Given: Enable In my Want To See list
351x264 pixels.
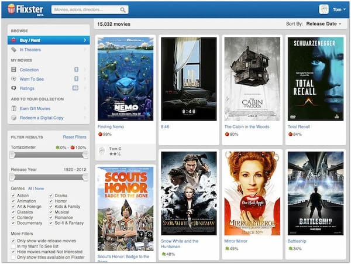Looking at the screenshot, I should point(13,246).
